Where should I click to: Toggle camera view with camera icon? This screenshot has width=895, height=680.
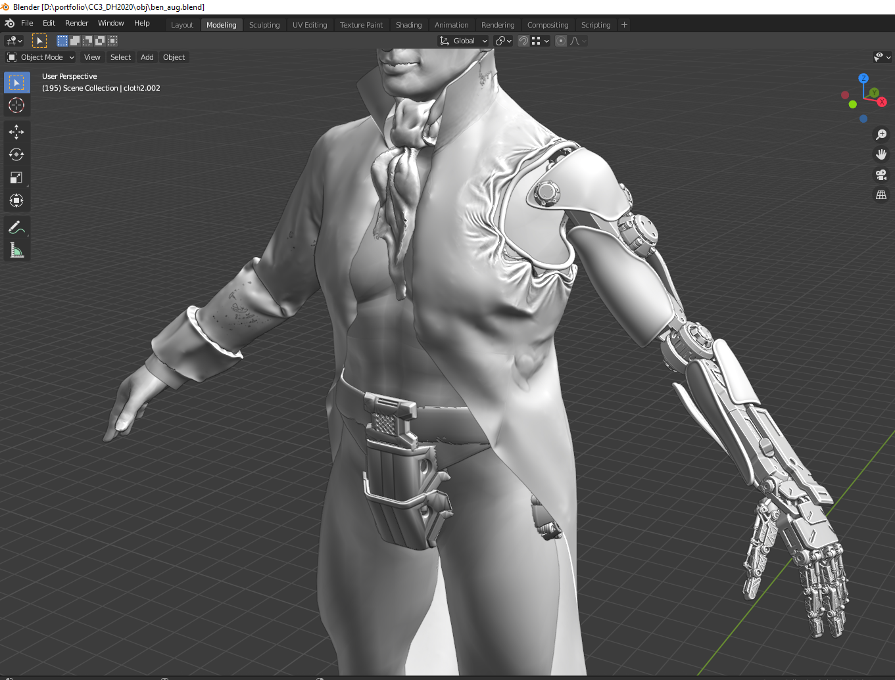pyautogui.click(x=881, y=175)
